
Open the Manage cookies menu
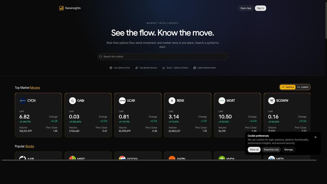point(289,149)
